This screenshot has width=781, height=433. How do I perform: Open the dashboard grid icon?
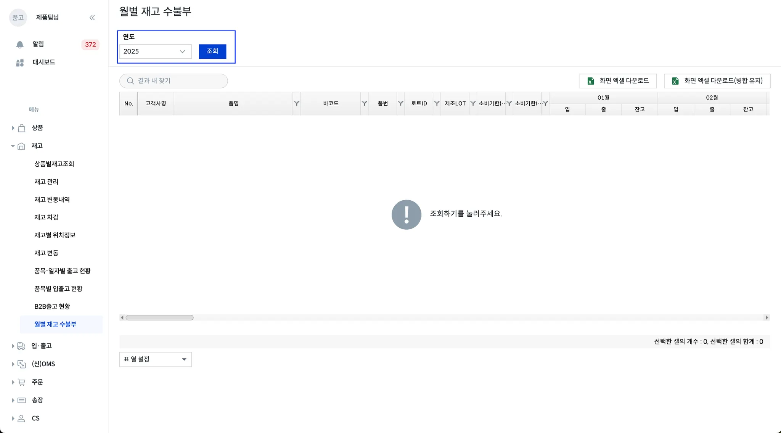click(20, 63)
